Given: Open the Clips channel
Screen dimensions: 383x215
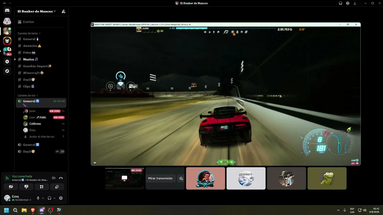Looking at the screenshot, I should point(41,86).
